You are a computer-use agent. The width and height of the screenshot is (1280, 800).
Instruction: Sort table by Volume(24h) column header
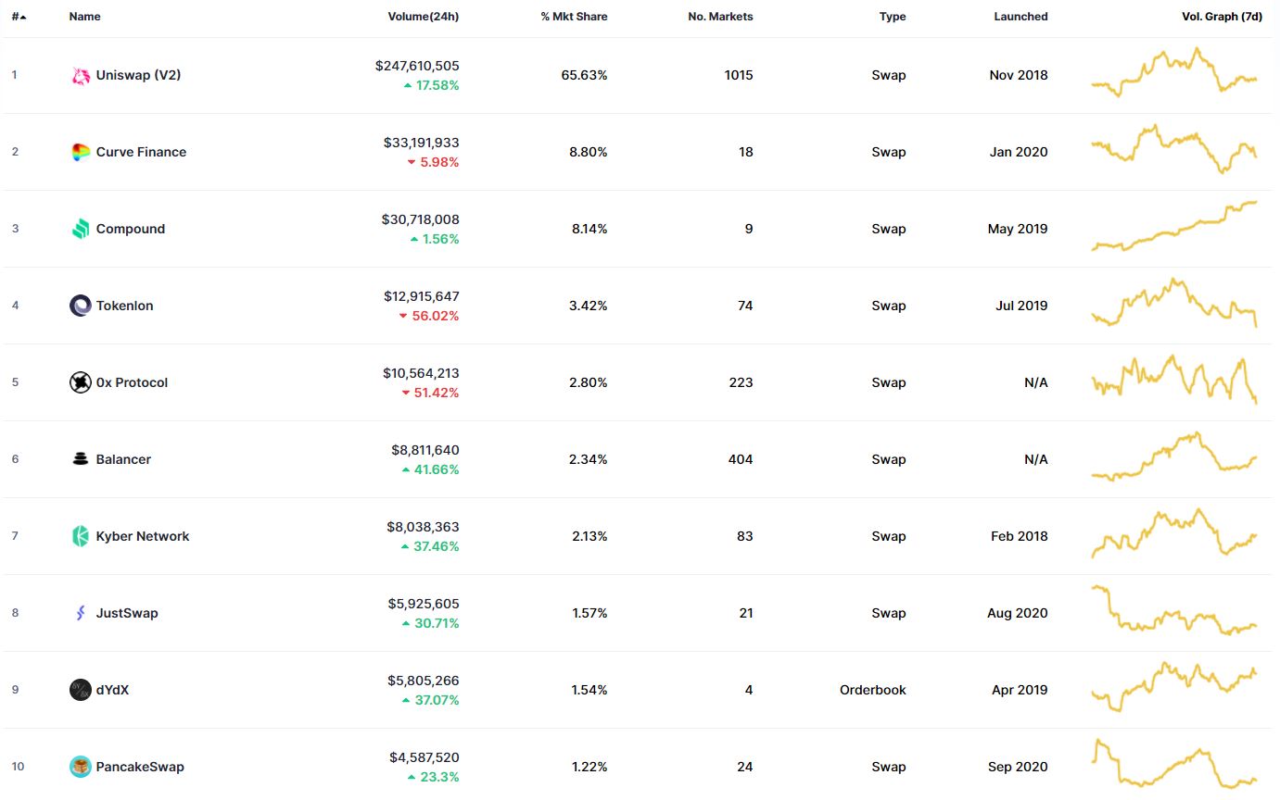tap(423, 17)
